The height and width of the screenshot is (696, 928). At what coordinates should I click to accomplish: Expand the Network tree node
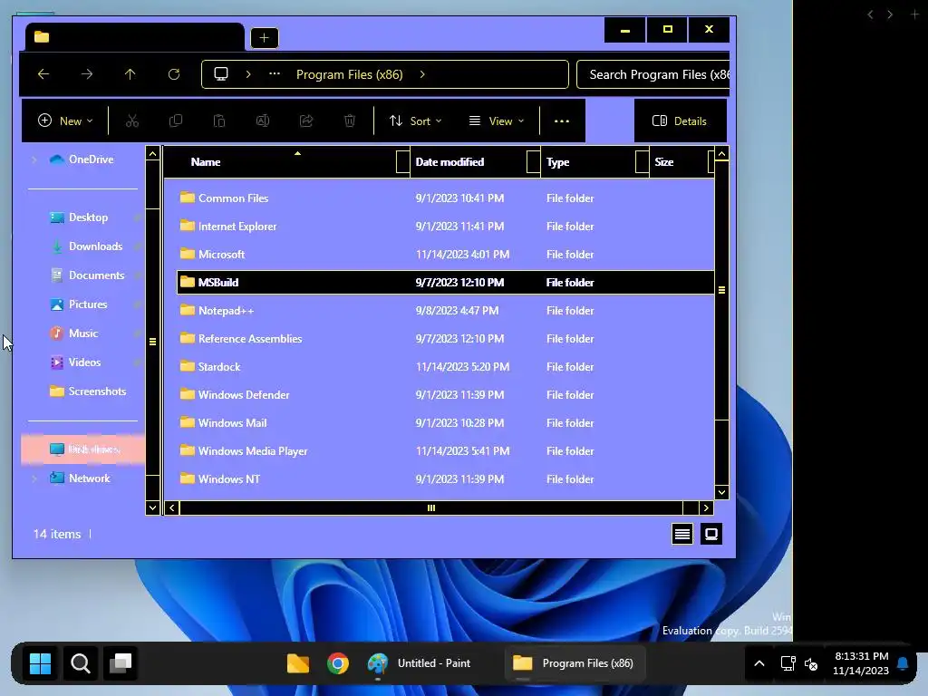[34, 478]
